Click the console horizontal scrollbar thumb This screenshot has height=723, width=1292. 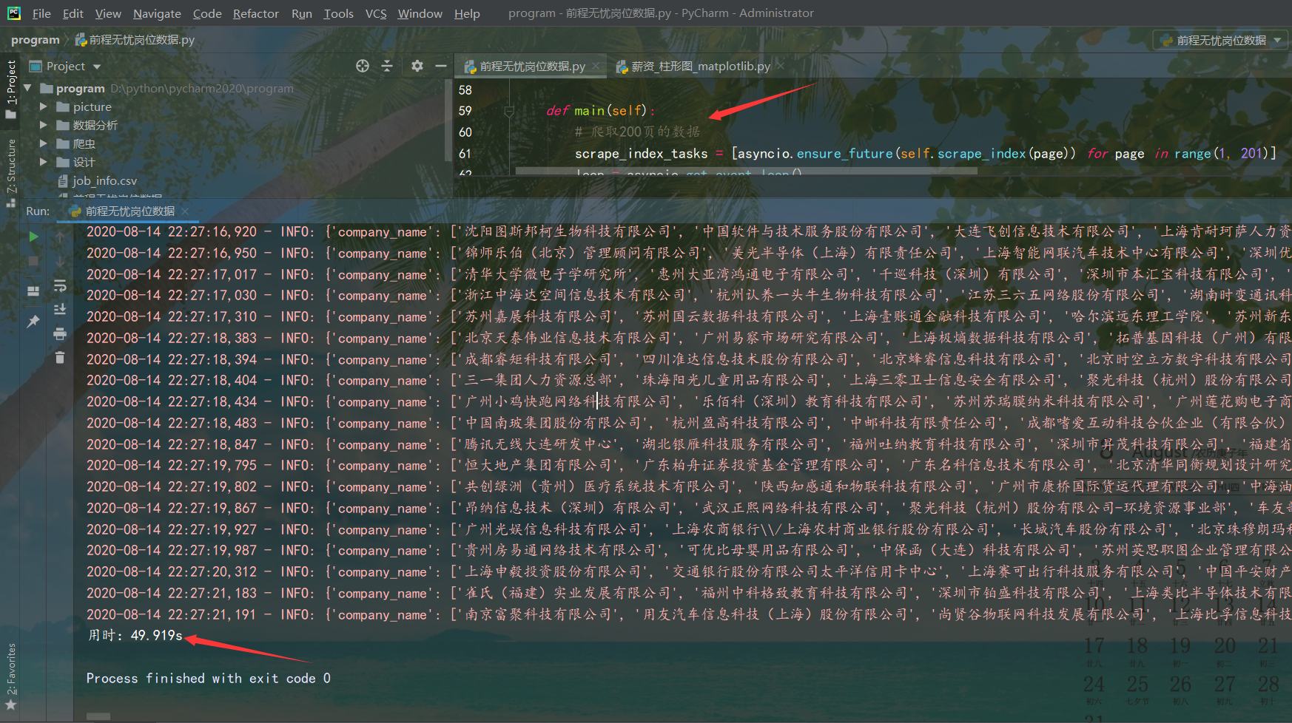tap(98, 716)
